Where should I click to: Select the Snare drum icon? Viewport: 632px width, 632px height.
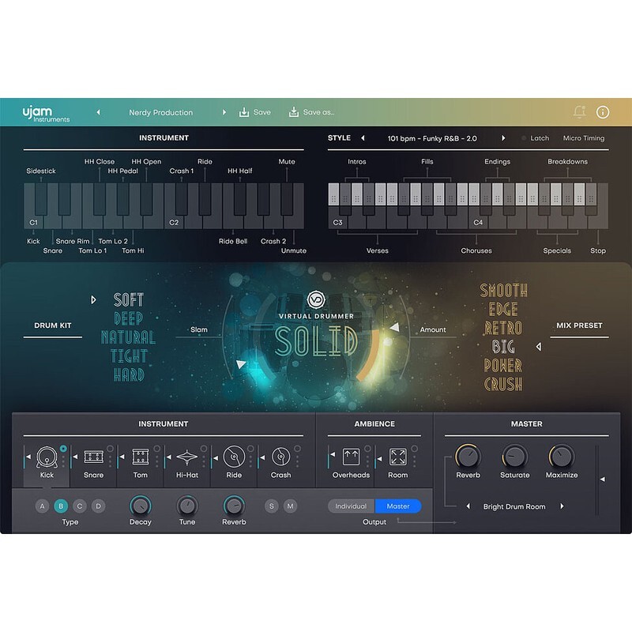pos(93,457)
